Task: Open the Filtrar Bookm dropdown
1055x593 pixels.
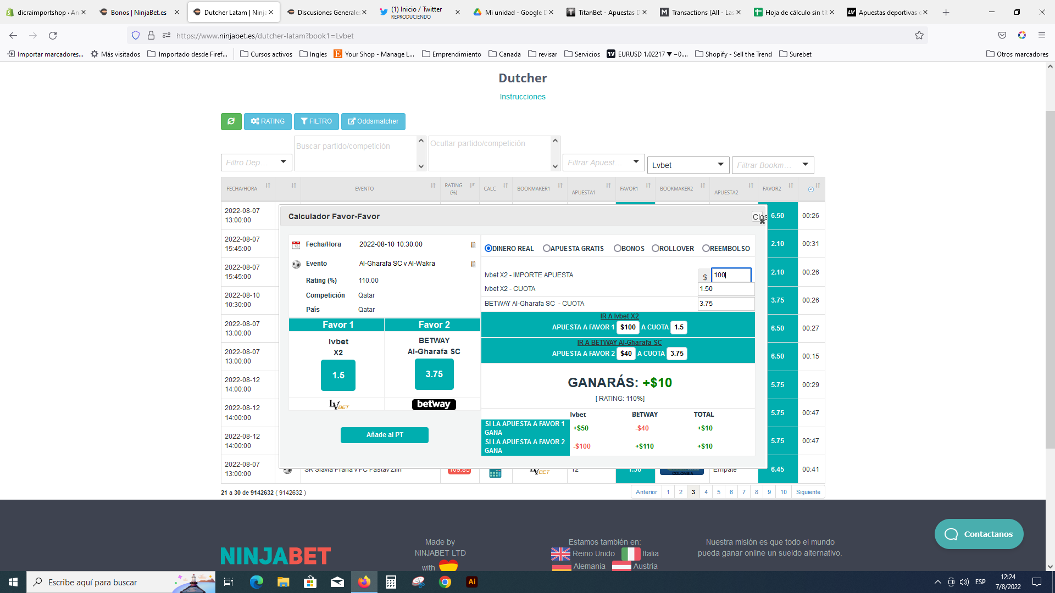Action: pos(773,165)
